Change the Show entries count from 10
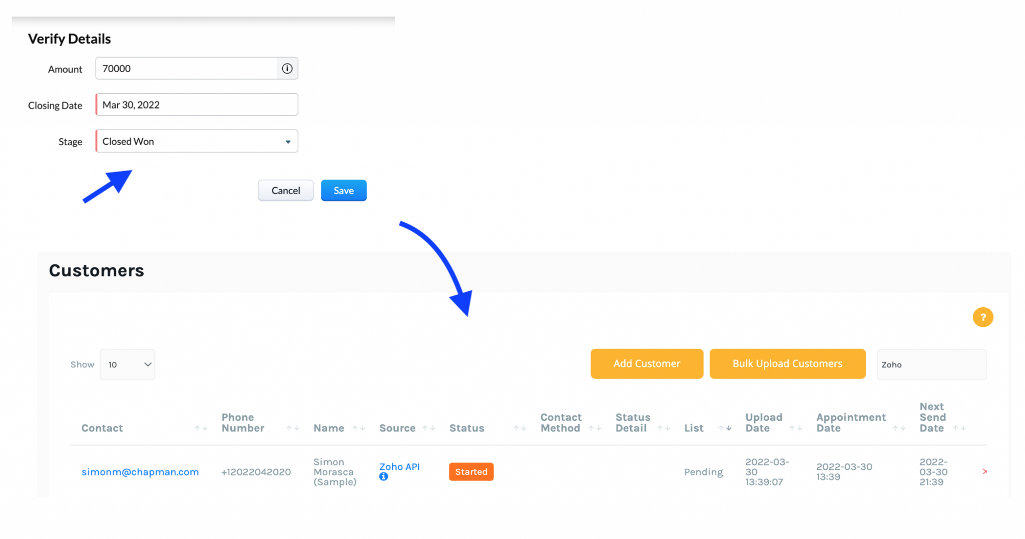This screenshot has height=539, width=1025. 127,364
